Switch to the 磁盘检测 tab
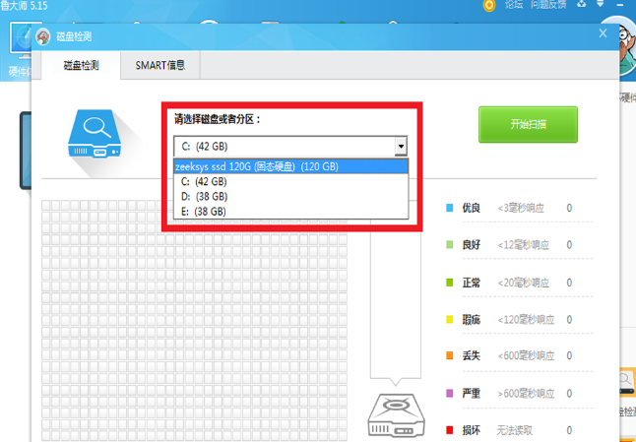Screen dimensions: 636x442 point(82,66)
